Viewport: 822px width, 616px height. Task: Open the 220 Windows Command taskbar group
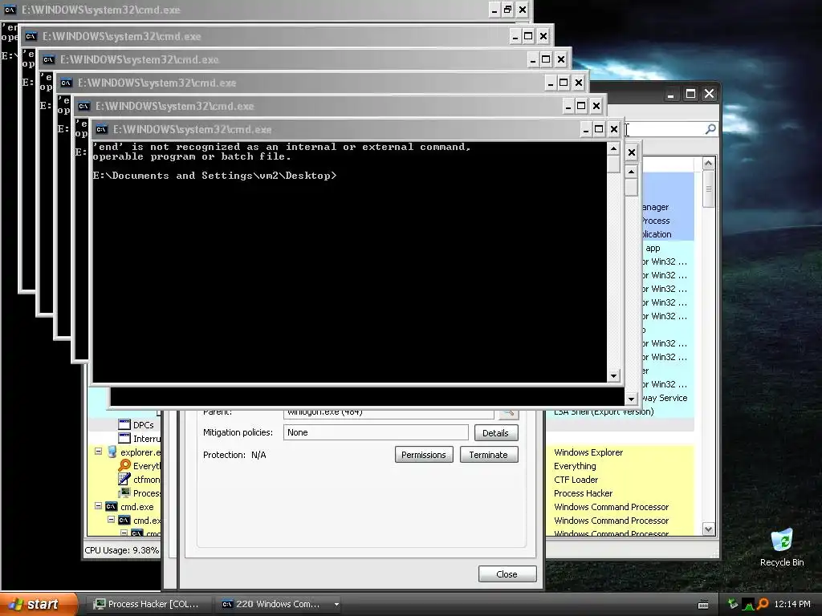pos(271,604)
